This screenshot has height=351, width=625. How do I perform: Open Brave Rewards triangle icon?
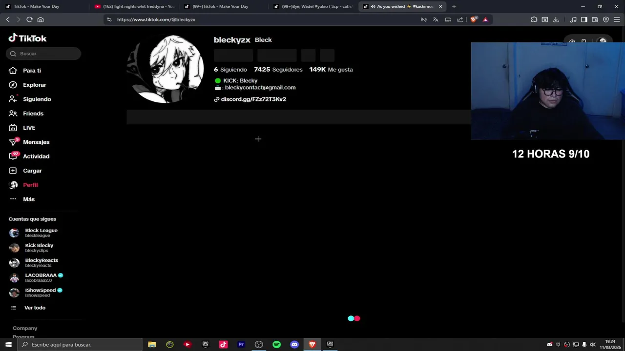[485, 19]
